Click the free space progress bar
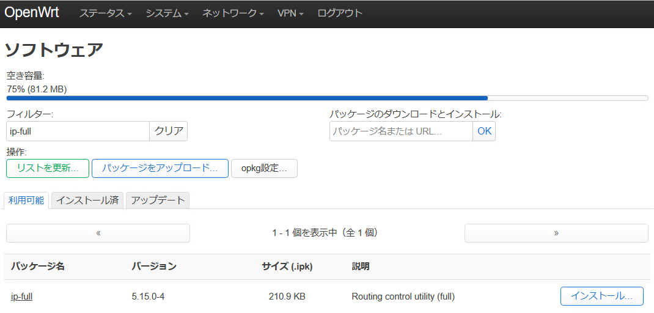The height and width of the screenshot is (313, 654). [x=328, y=98]
